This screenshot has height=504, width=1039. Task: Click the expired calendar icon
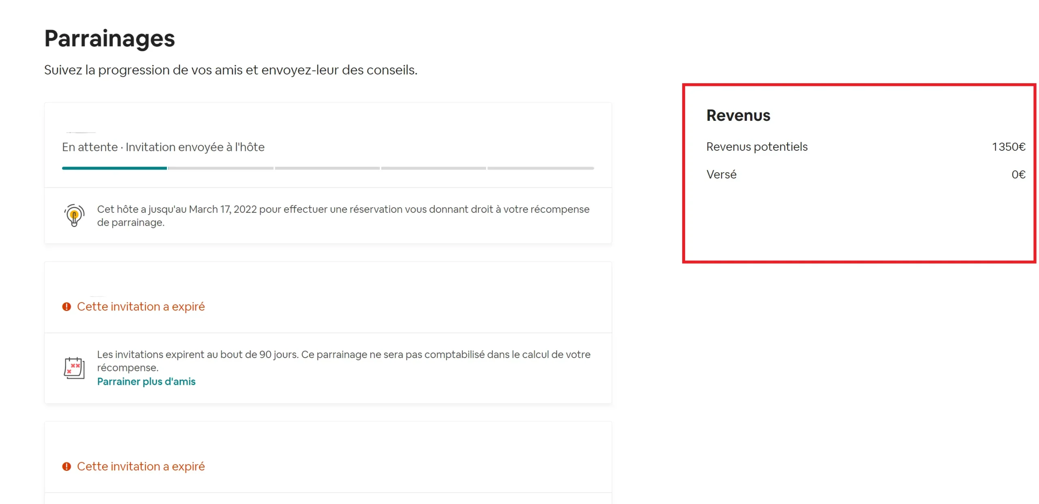(74, 368)
